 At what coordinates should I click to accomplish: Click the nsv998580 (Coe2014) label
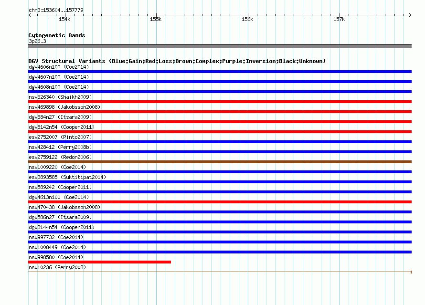click(x=56, y=257)
